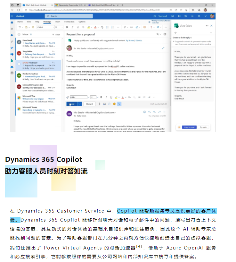Click Bold in the reply compose toolbar
This screenshot has width=236, height=262.
(x=101, y=97)
